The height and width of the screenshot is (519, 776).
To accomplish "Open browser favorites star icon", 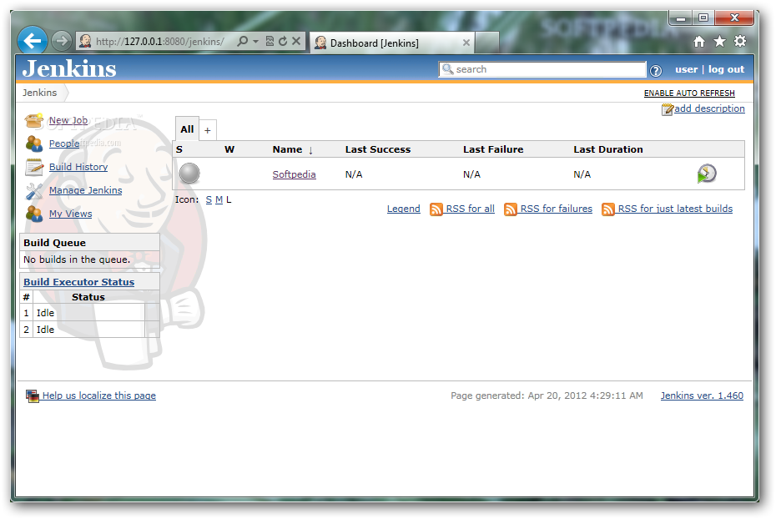I will pos(719,42).
